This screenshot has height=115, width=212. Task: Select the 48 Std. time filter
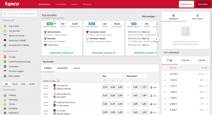tap(32, 84)
